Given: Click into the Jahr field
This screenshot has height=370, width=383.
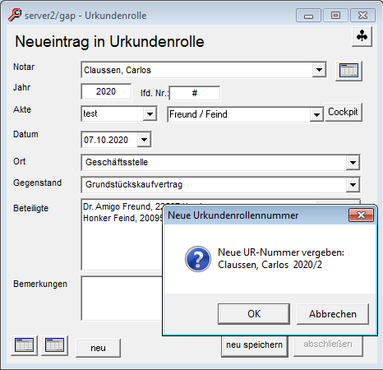Looking at the screenshot, I should [106, 91].
